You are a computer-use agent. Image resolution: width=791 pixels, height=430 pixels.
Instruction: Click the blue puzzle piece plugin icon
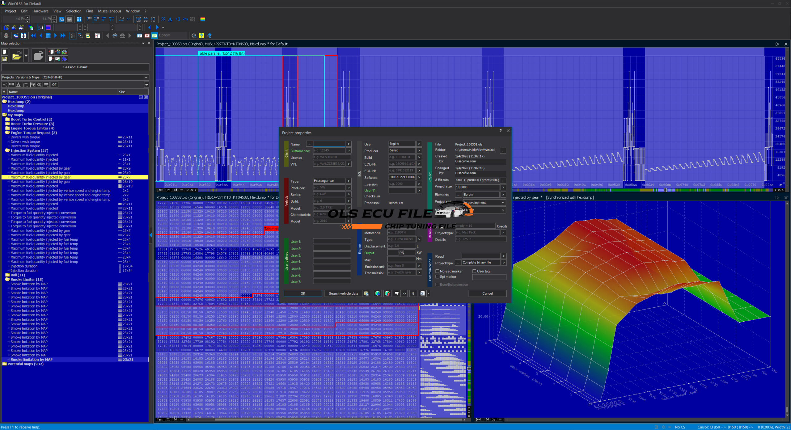pyautogui.click(x=64, y=59)
